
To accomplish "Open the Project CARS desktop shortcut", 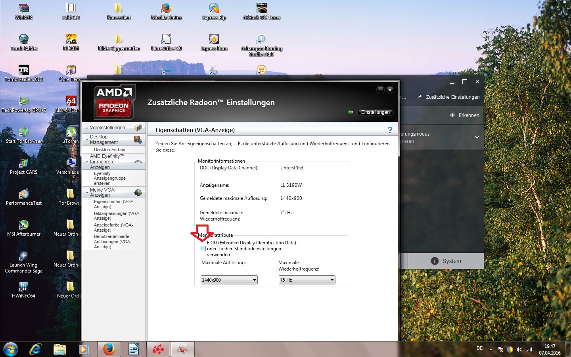I will 24,166.
